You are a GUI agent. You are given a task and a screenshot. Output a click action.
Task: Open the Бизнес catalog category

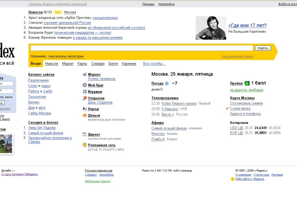click(x=34, y=102)
